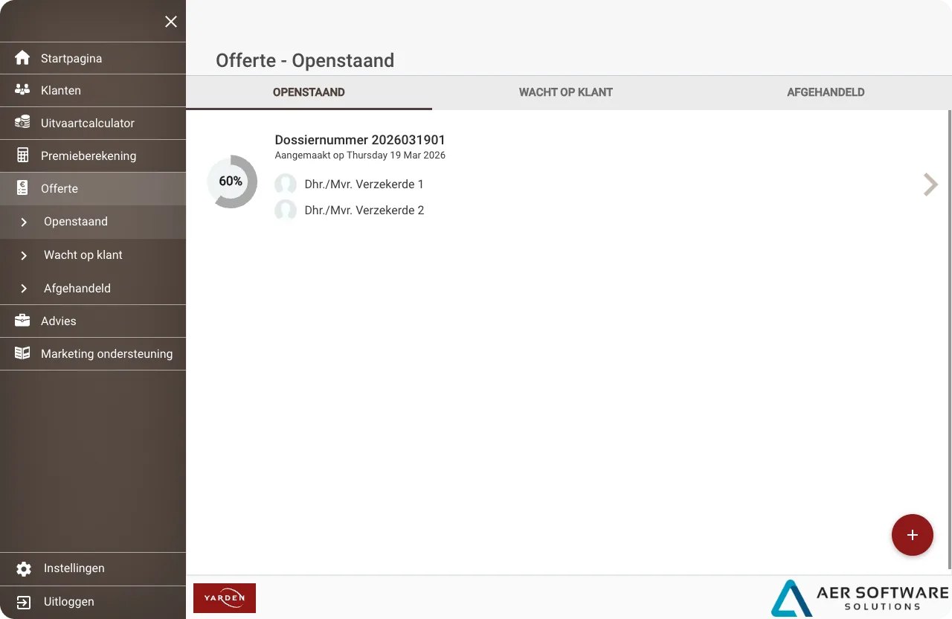Click the avatar of Verzekerde 1
952x619 pixels.
click(286, 185)
